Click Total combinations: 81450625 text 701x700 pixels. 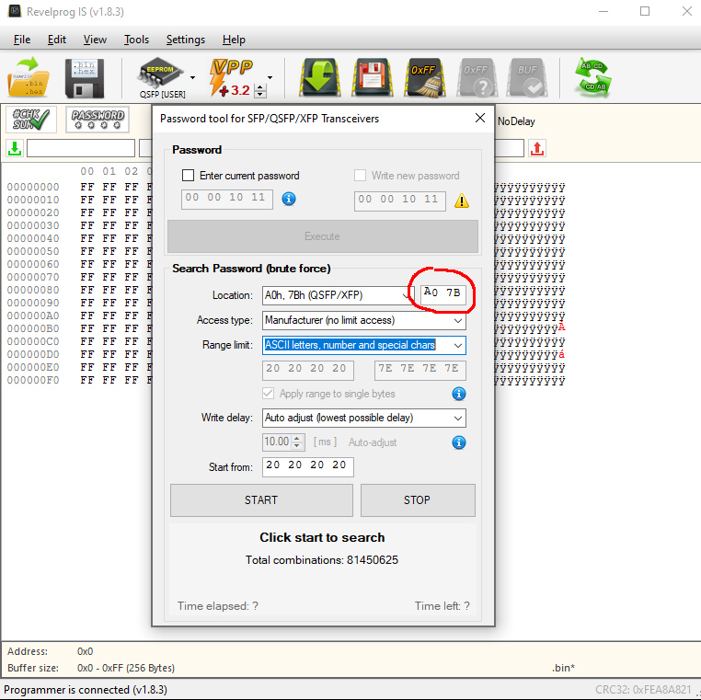(x=322, y=559)
